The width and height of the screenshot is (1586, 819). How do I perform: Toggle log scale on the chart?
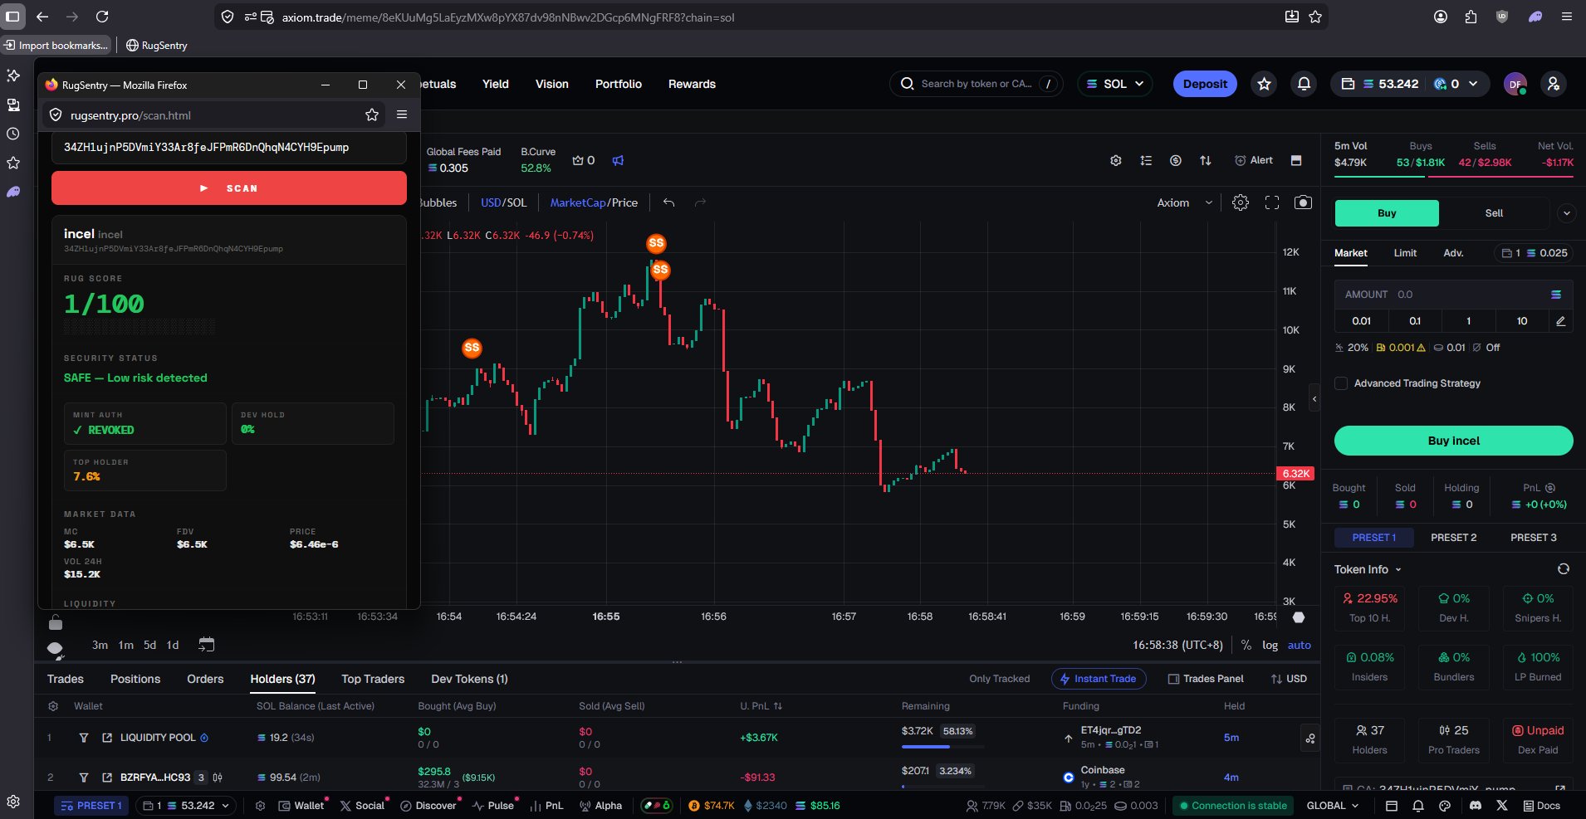[1270, 645]
